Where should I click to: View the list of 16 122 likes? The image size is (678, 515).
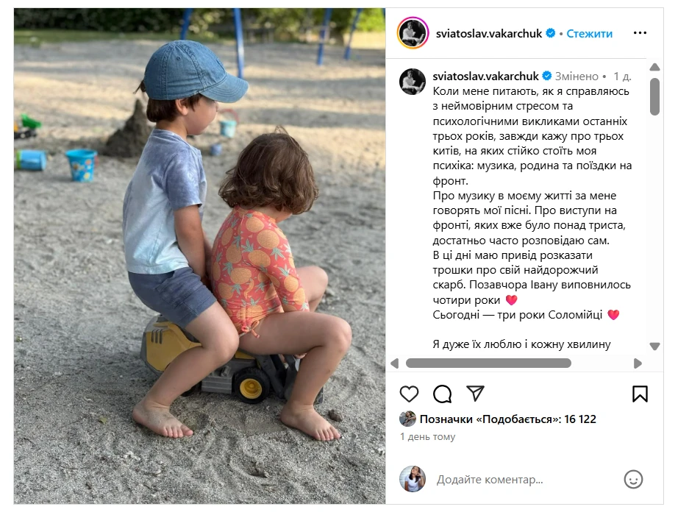[x=507, y=419]
